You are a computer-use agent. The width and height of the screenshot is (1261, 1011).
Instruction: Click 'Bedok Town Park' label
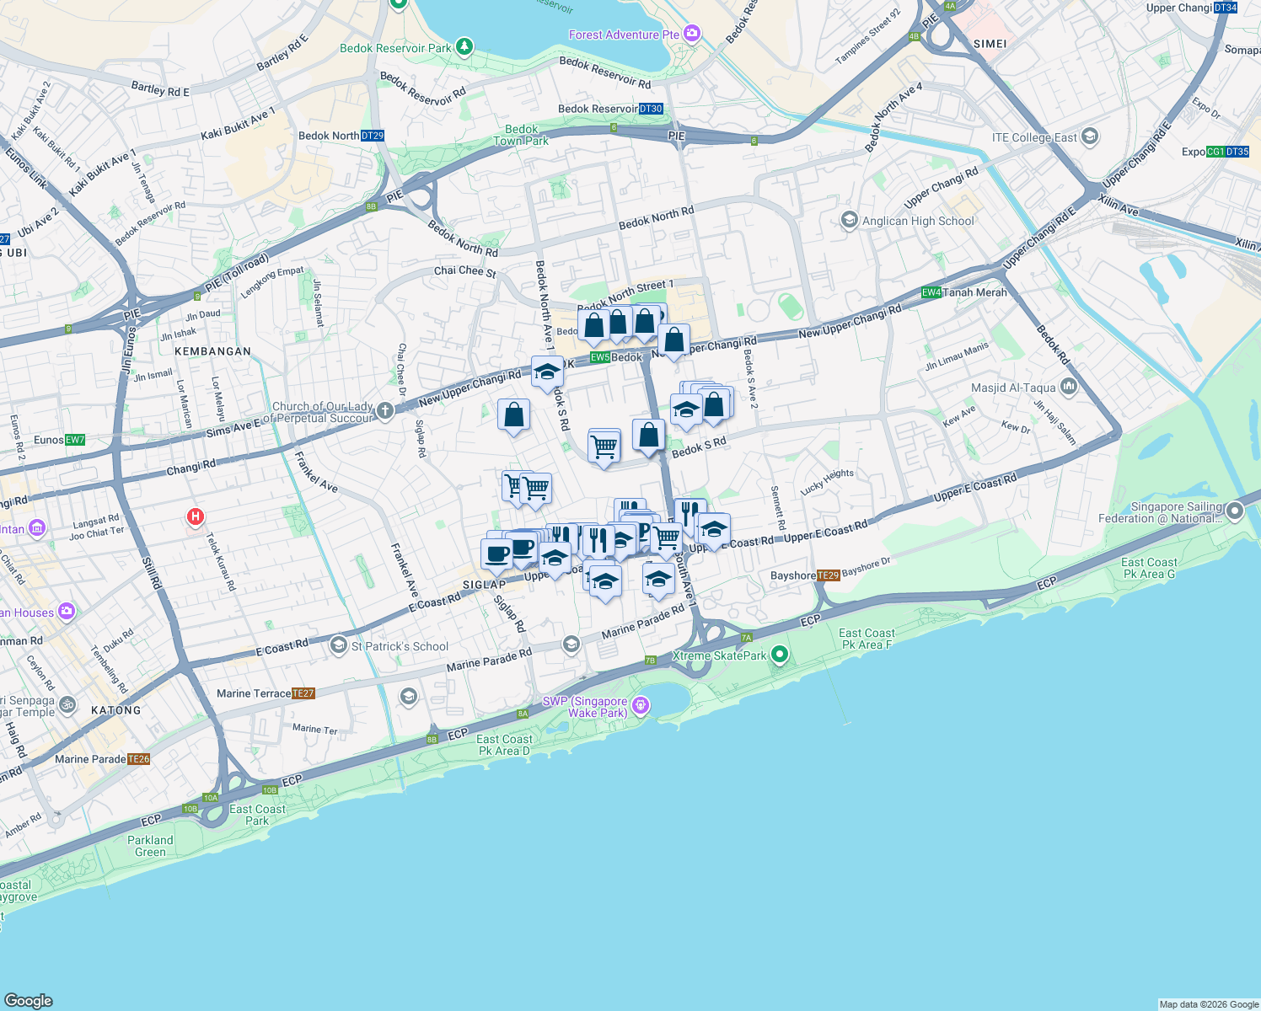pyautogui.click(x=521, y=135)
